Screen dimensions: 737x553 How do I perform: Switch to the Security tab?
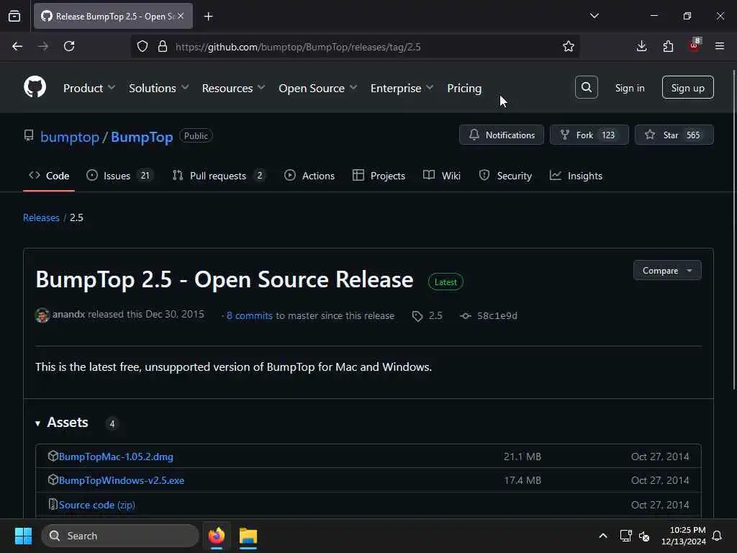[x=505, y=176]
